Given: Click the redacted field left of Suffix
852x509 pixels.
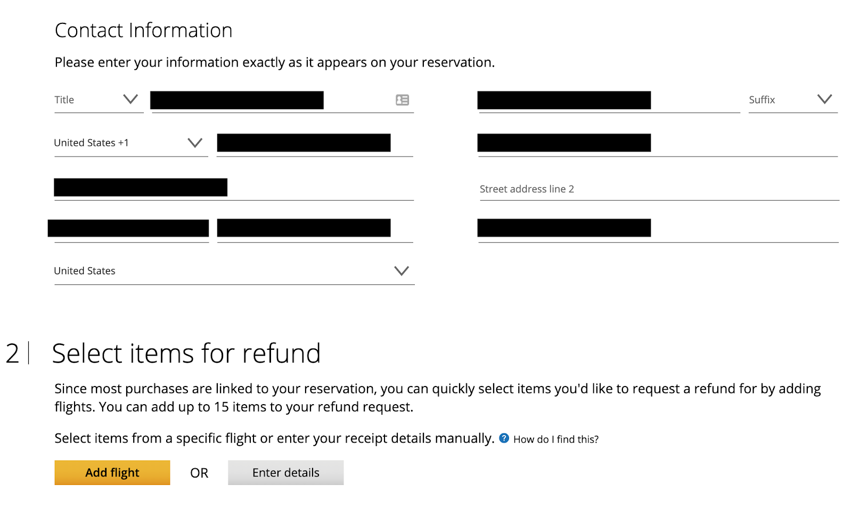Looking at the screenshot, I should 564,100.
